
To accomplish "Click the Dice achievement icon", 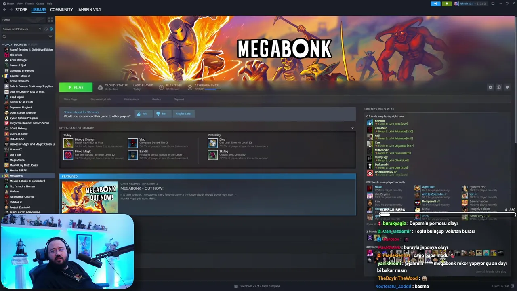I will 212,143.
